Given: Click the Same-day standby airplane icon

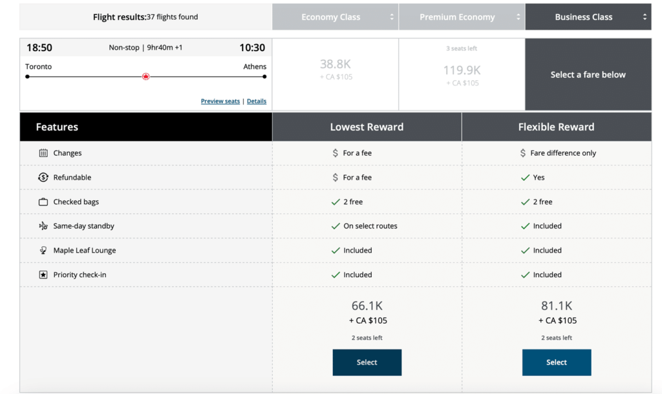Looking at the screenshot, I should (43, 225).
